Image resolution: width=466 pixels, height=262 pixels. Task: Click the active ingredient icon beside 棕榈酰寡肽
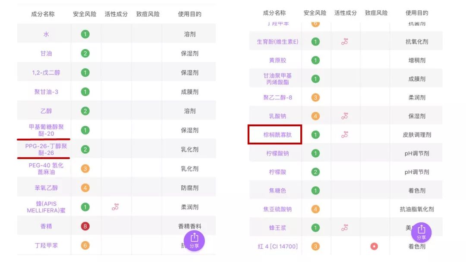click(344, 134)
